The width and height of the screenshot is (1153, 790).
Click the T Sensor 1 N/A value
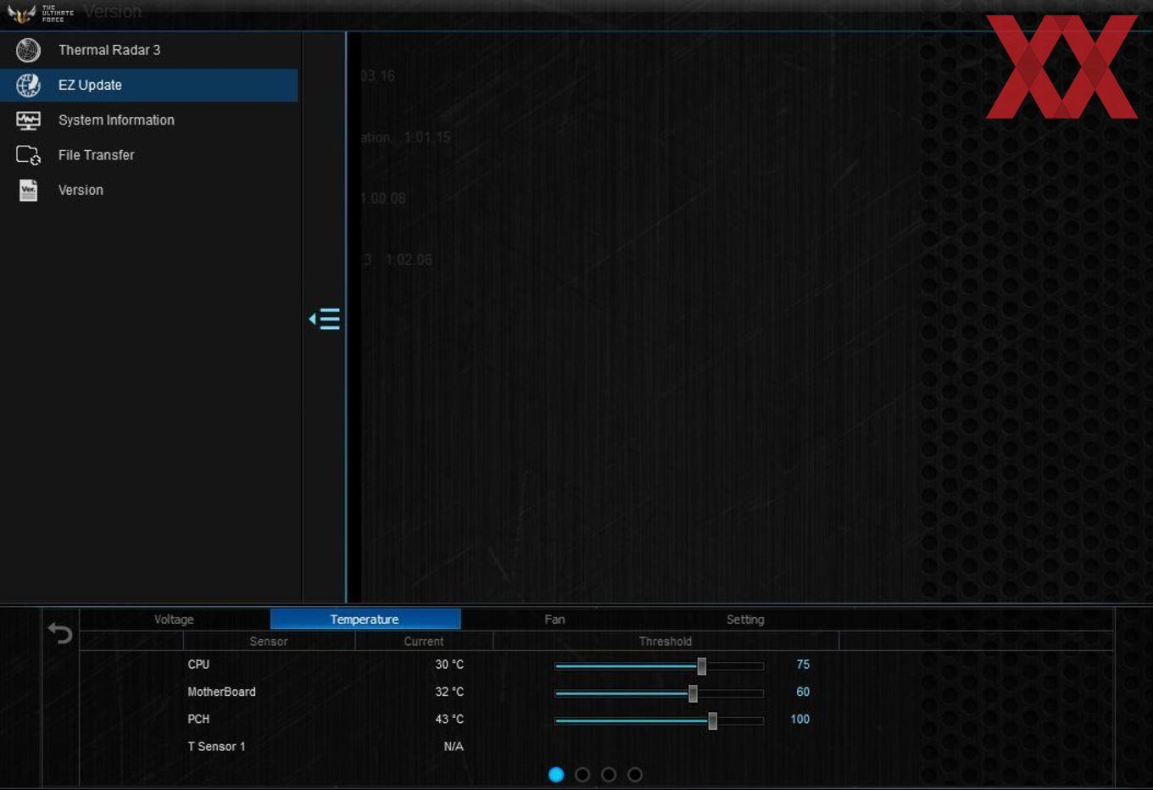click(x=454, y=746)
